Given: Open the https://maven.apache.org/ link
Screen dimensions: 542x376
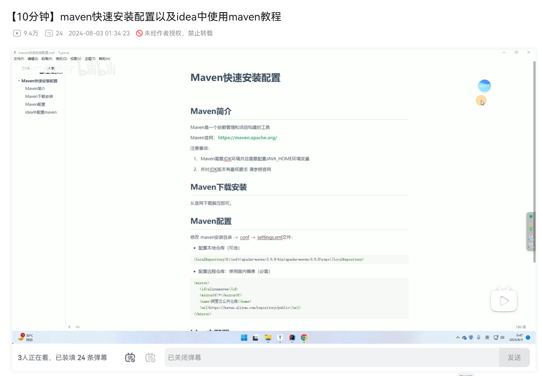Looking at the screenshot, I should pos(247,138).
